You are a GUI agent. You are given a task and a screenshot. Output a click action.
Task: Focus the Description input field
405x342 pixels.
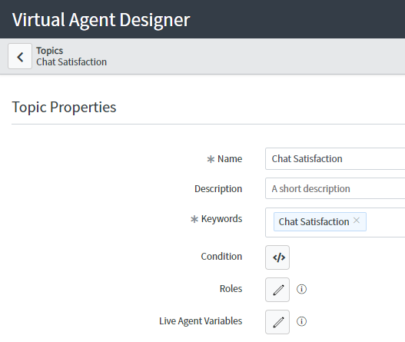point(335,188)
